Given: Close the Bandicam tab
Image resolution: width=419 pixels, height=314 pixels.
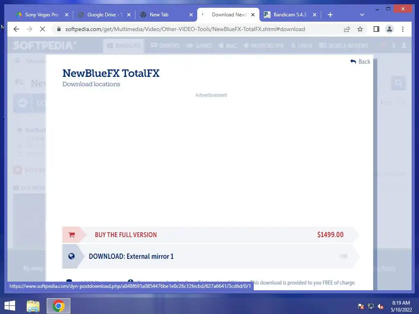Looking at the screenshot, I should [x=315, y=15].
